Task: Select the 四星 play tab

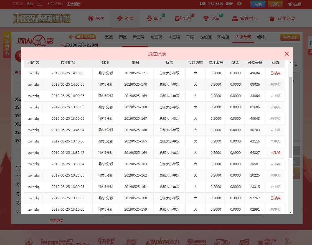Action: point(123,37)
